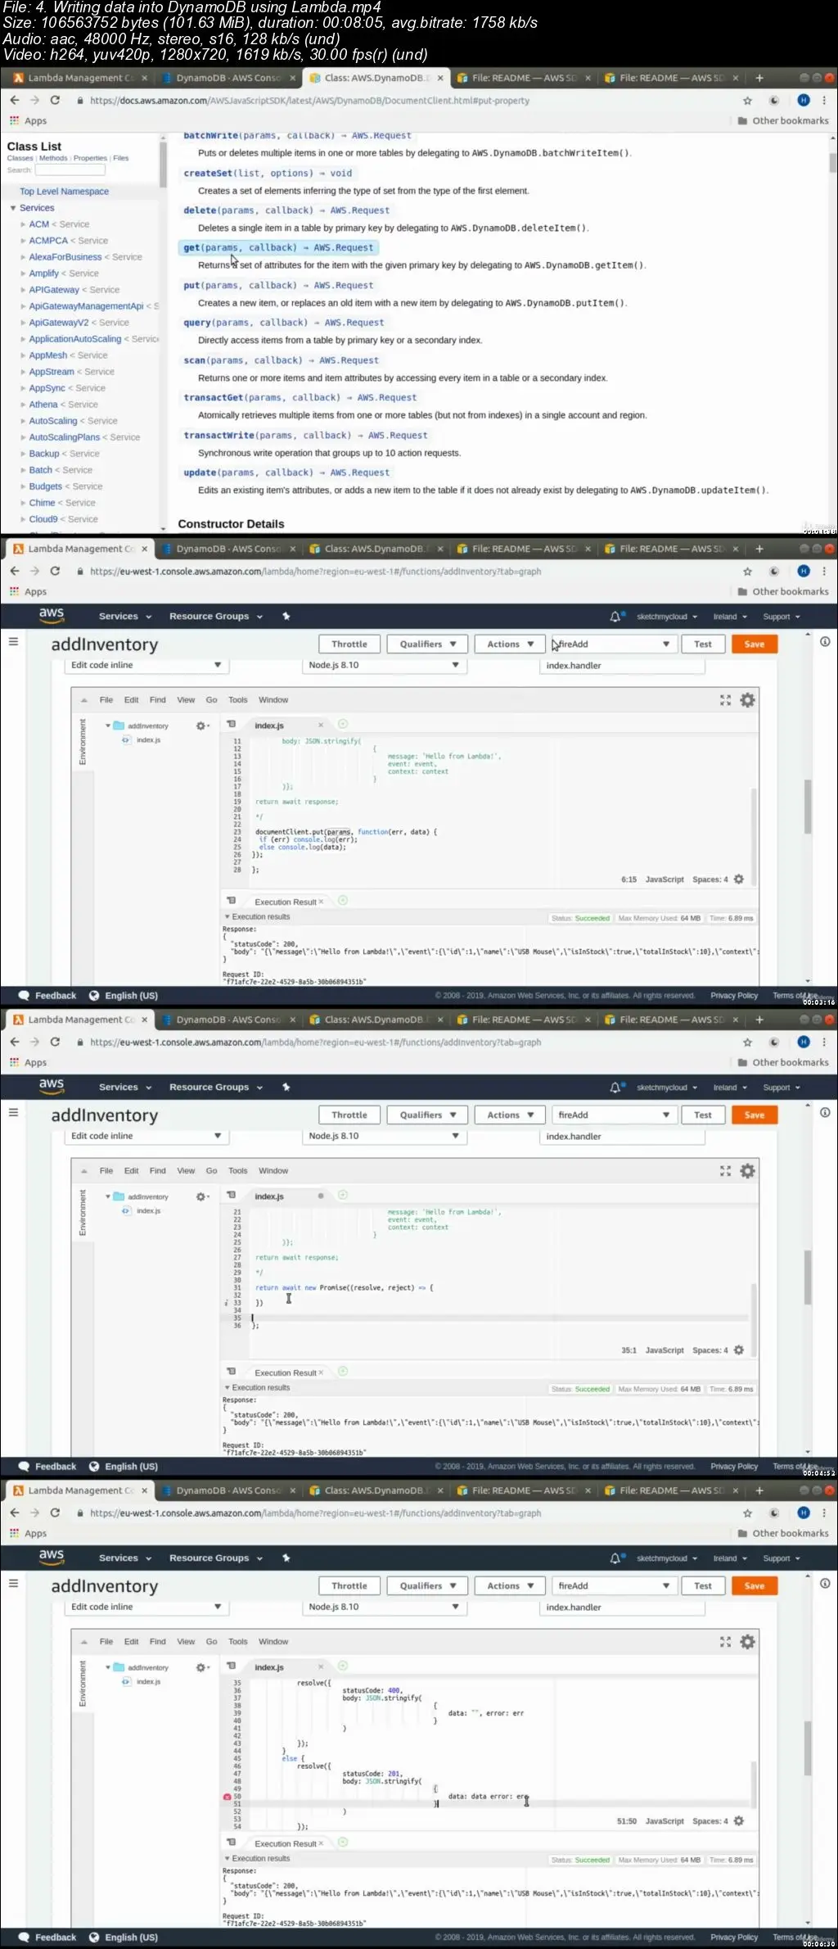The width and height of the screenshot is (838, 1949).
Task: Open the Qualifiers dropdown in the second frame
Action: pos(427,644)
